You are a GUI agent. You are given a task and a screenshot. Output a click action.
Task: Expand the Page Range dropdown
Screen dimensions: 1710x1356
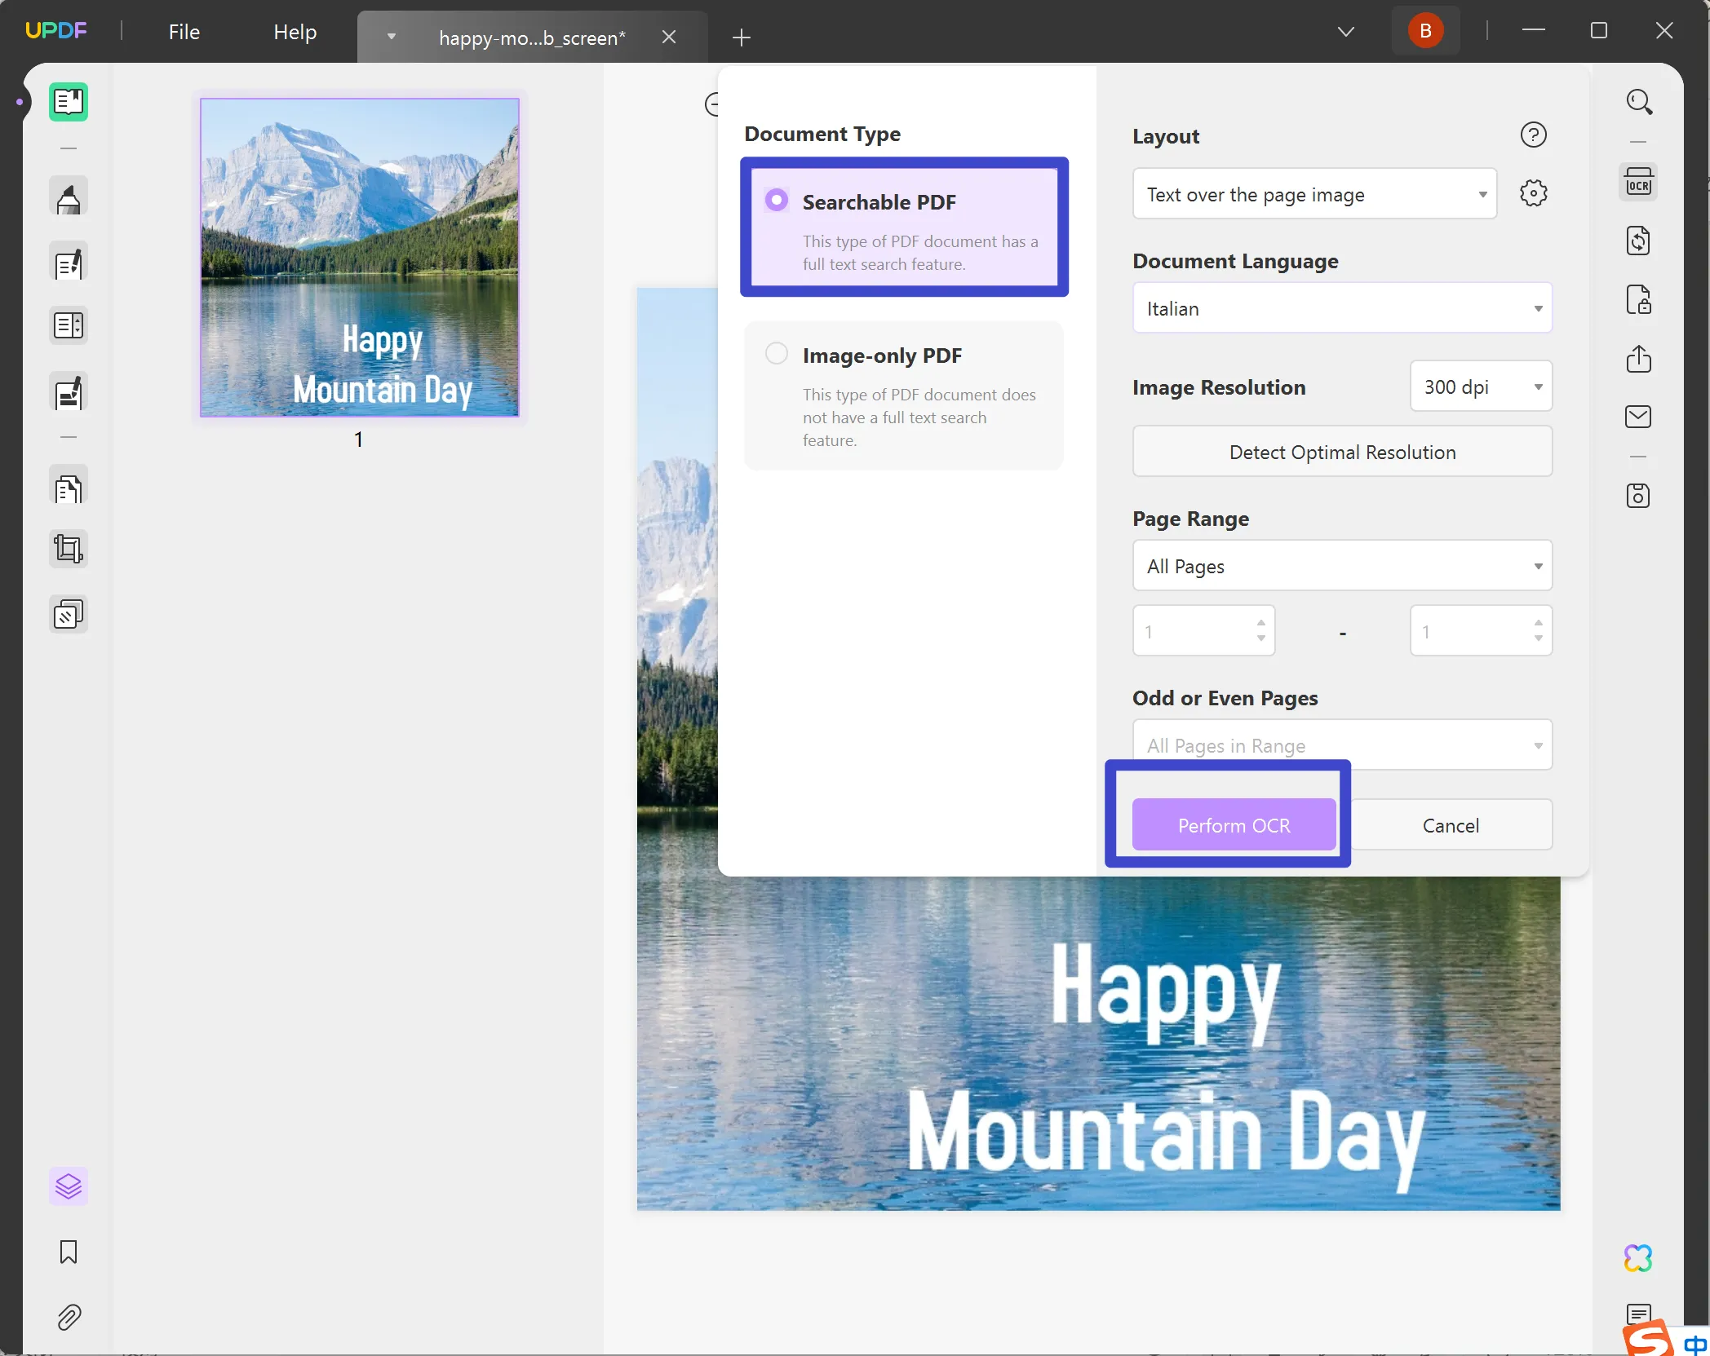(1340, 565)
